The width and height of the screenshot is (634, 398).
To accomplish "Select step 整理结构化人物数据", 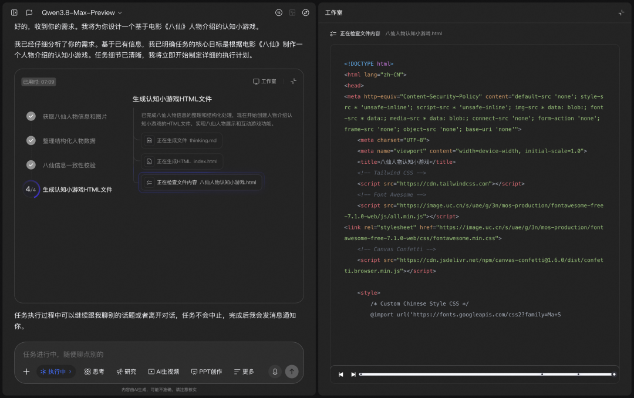I will tap(69, 141).
